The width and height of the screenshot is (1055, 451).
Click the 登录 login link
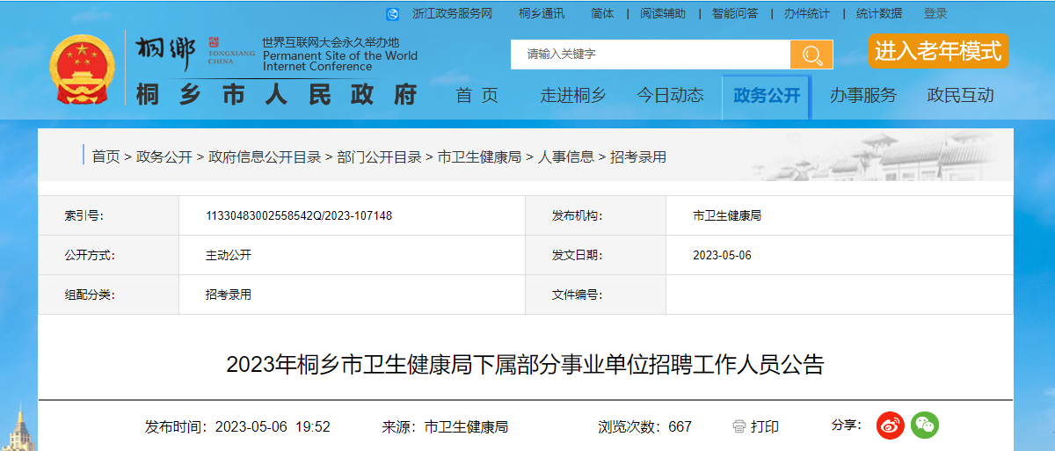pyautogui.click(x=935, y=13)
